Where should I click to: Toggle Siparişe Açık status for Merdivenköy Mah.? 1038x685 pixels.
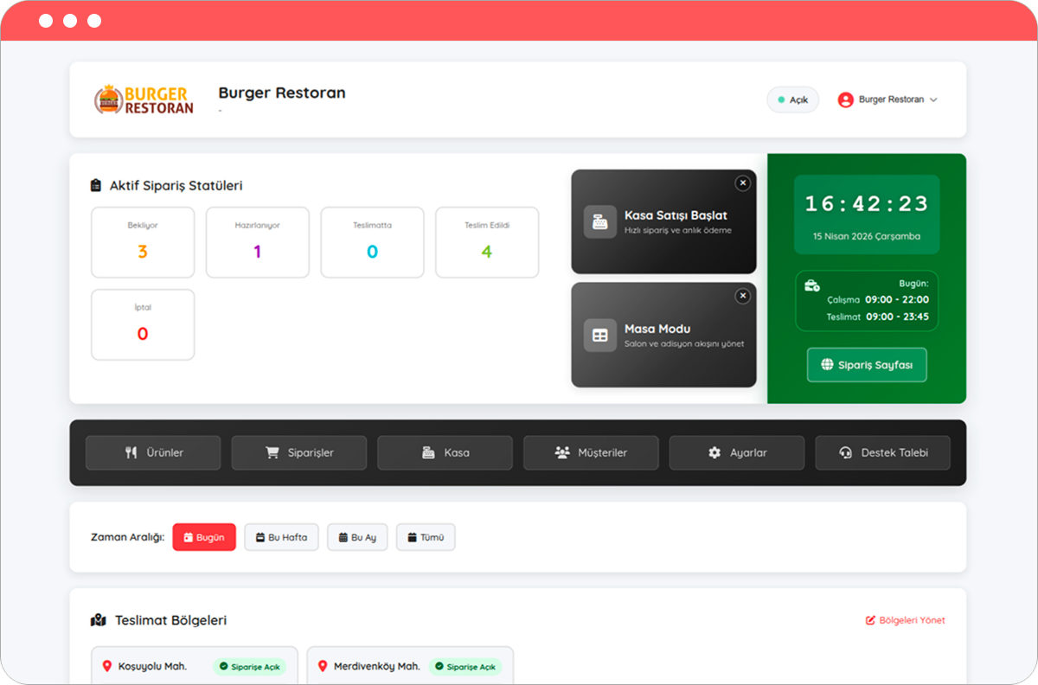pyautogui.click(x=465, y=667)
